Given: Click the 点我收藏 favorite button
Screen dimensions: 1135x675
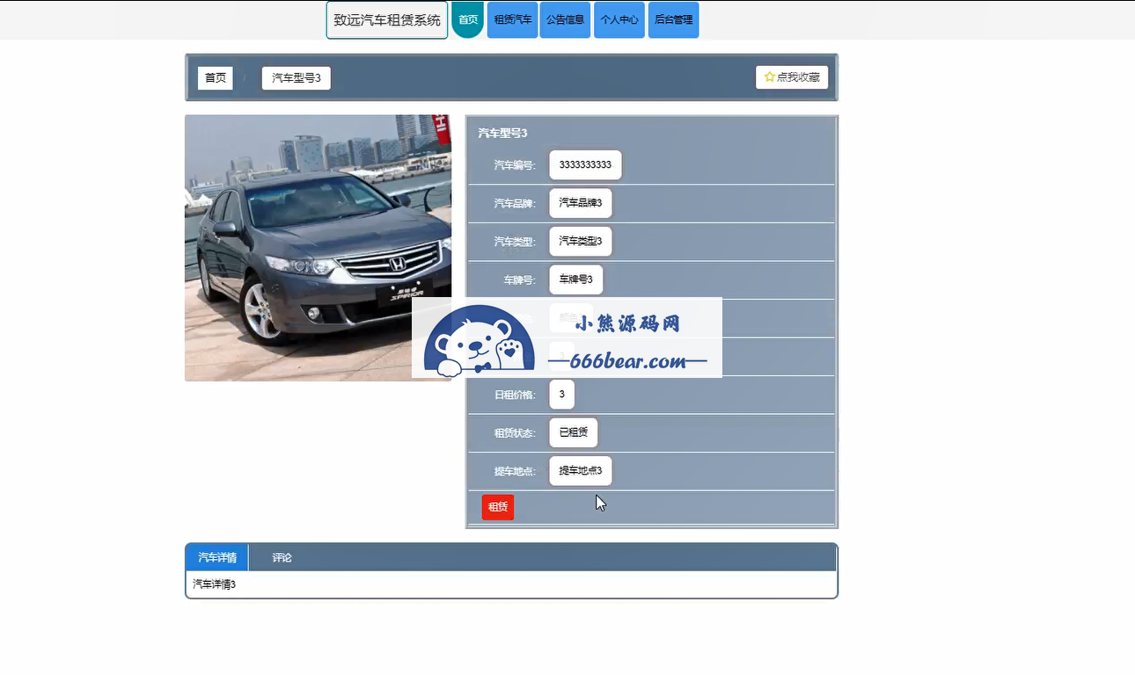Looking at the screenshot, I should [x=792, y=77].
